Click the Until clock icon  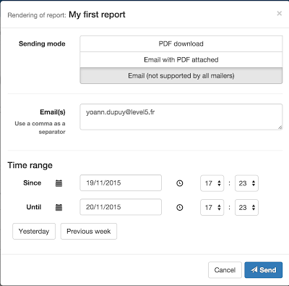coord(180,208)
